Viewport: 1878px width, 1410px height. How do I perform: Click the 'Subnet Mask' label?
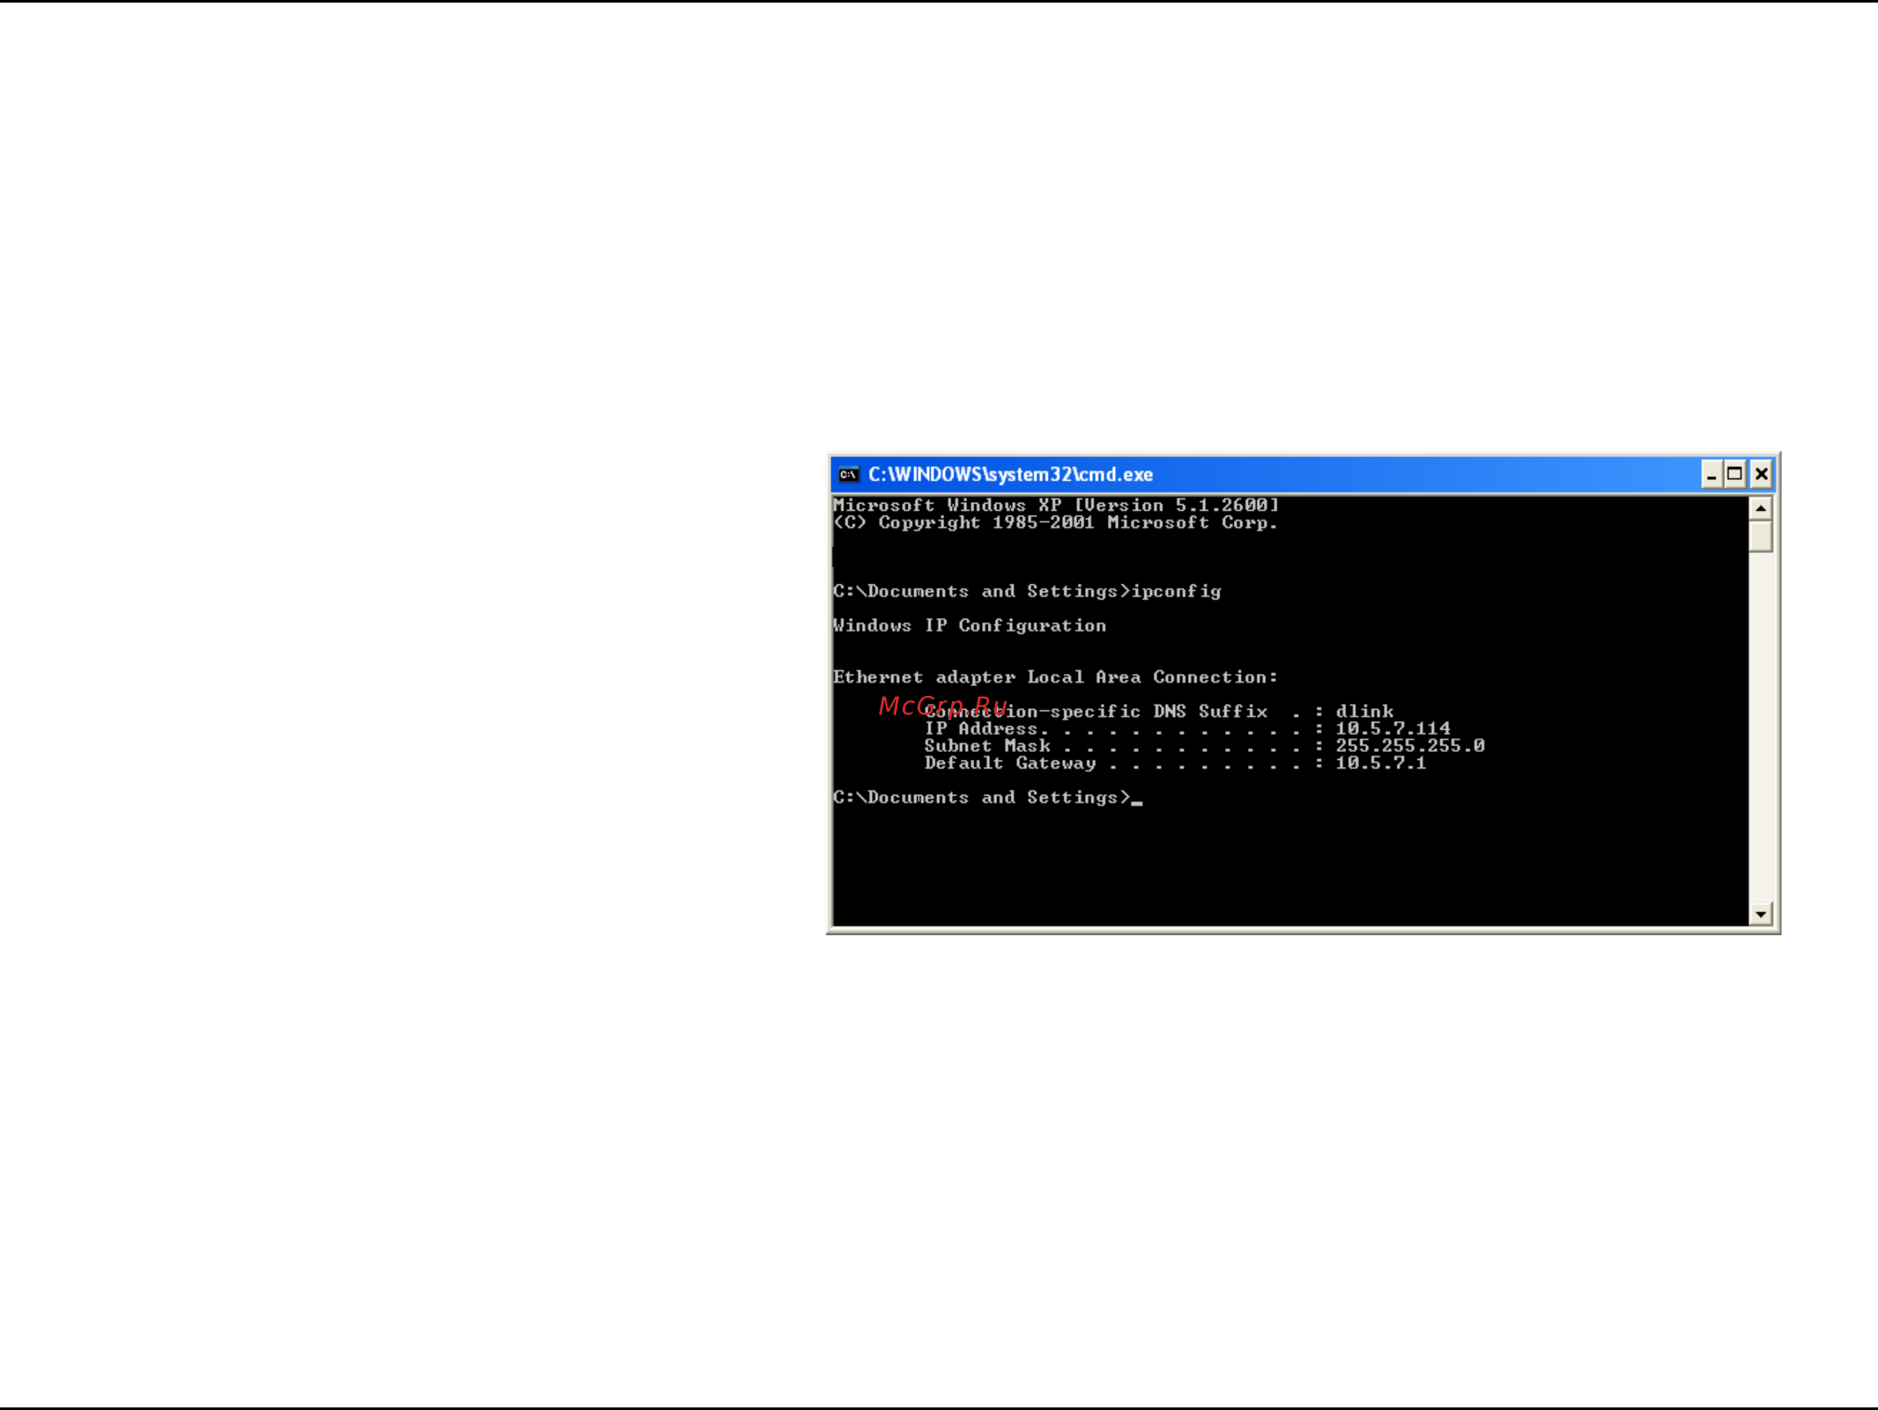[x=987, y=745]
